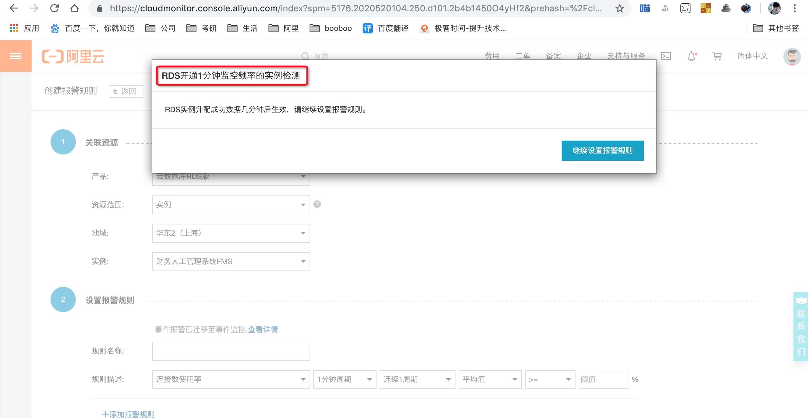Click the blue bars extension icon

tap(645, 8)
